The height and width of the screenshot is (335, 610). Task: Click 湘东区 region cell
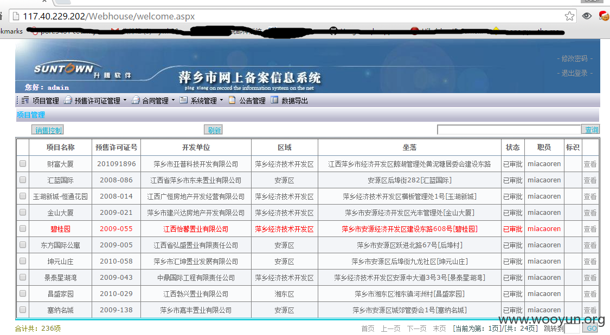[x=284, y=294]
